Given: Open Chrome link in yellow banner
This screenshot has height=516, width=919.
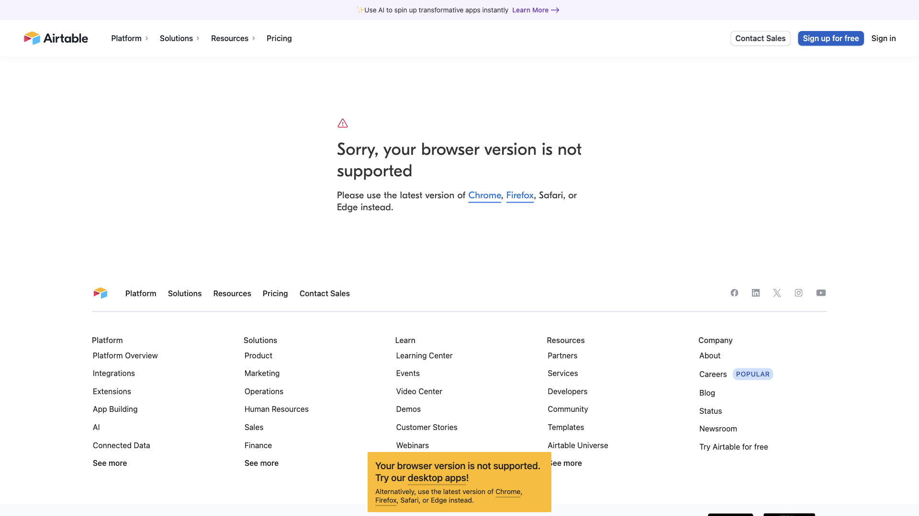Looking at the screenshot, I should point(508,492).
